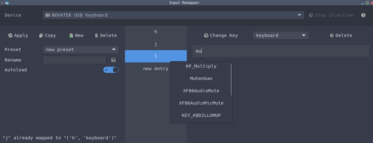Click Stop Injection button
The height and width of the screenshot is (143, 373).
tap(331, 15)
